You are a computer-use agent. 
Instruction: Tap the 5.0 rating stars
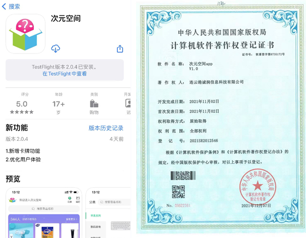[22, 112]
